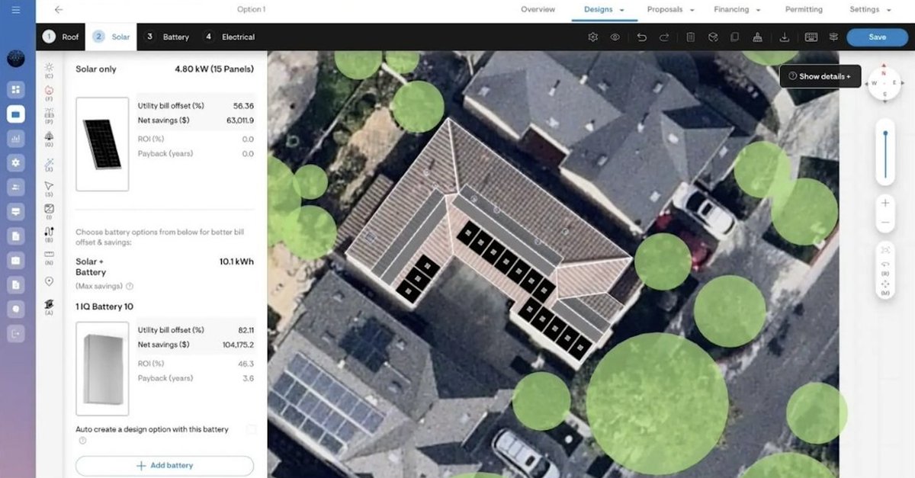Select the inverter tool (I)
Image resolution: width=915 pixels, height=478 pixels.
(49, 210)
